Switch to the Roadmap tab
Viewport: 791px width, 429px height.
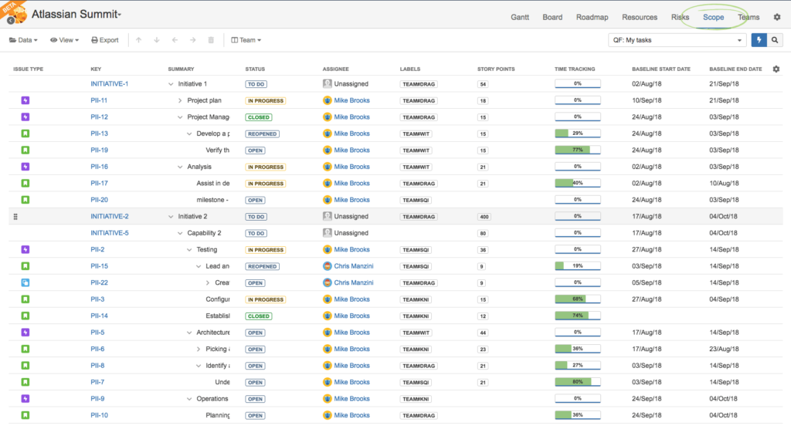592,17
